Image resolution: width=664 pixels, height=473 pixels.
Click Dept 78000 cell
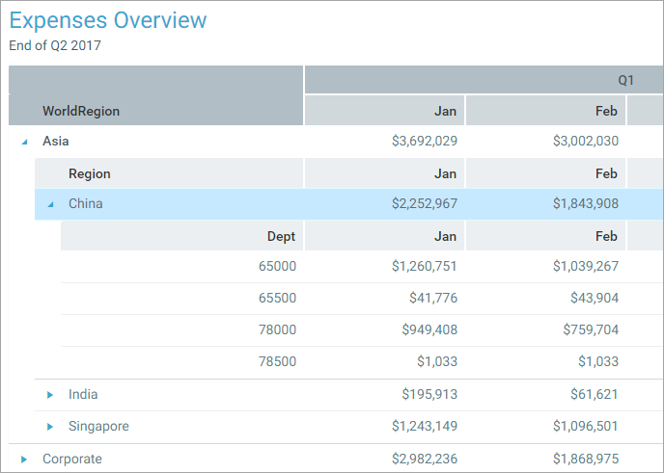point(277,330)
